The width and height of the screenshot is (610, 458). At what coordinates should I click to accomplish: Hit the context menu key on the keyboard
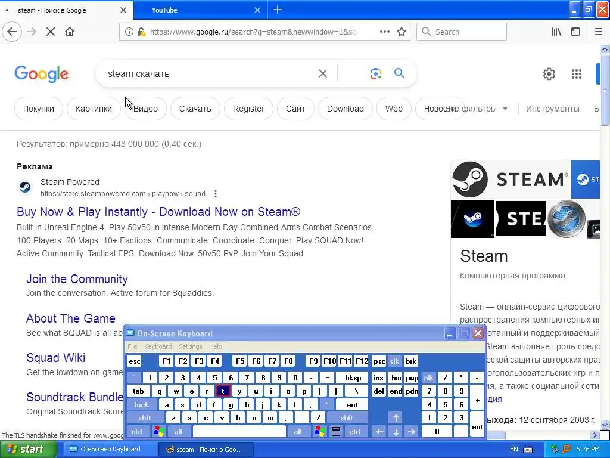pyautogui.click(x=336, y=432)
